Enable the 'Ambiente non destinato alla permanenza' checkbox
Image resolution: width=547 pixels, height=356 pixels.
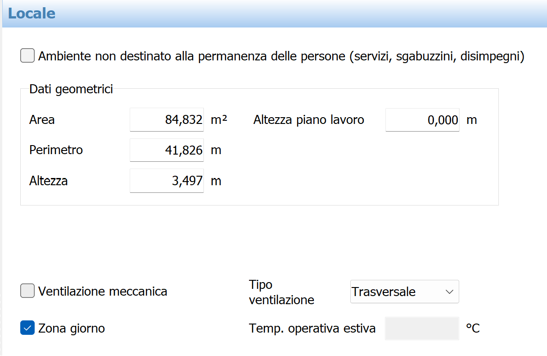tap(27, 56)
